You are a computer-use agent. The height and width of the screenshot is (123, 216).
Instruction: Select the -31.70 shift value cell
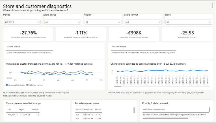point(98,115)
